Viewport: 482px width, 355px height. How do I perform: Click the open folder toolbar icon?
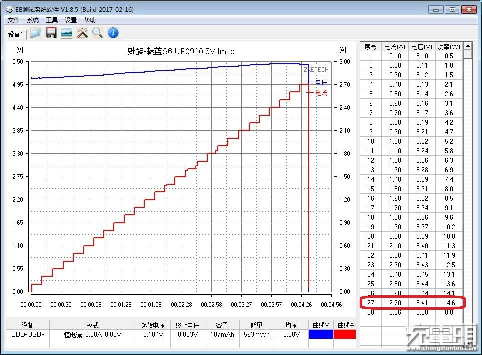(35, 33)
